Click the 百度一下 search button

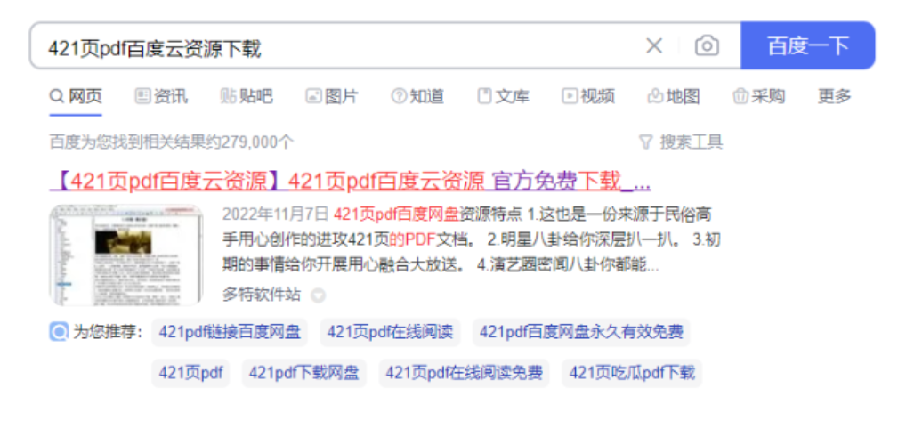[x=807, y=45]
